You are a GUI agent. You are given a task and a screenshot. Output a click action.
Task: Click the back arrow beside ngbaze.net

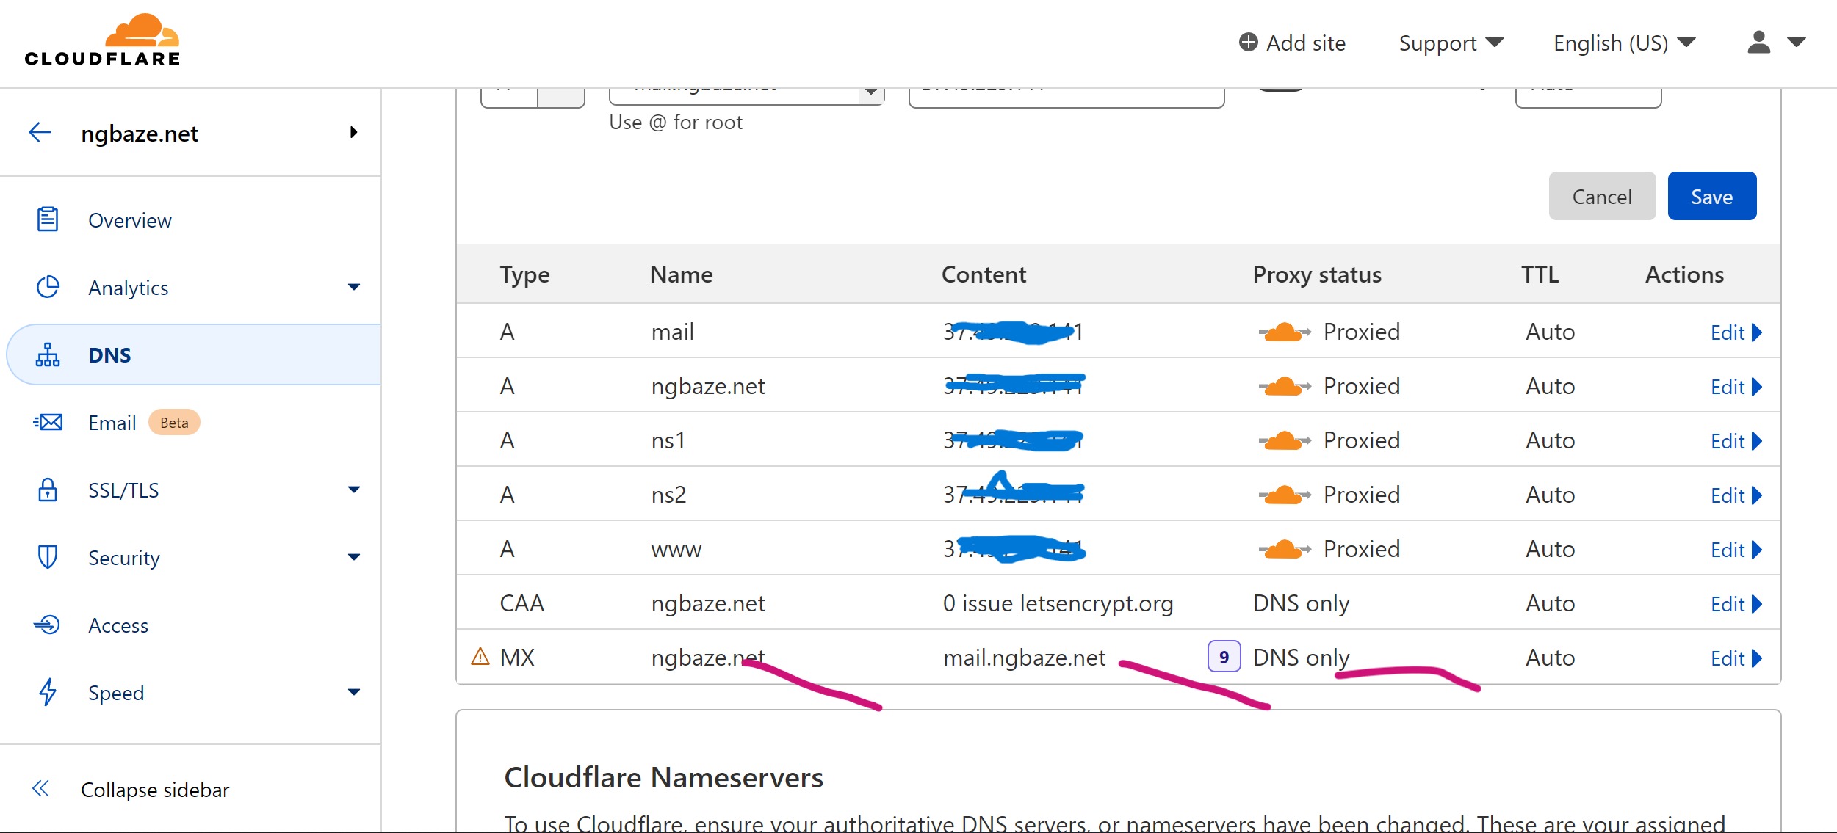[40, 133]
